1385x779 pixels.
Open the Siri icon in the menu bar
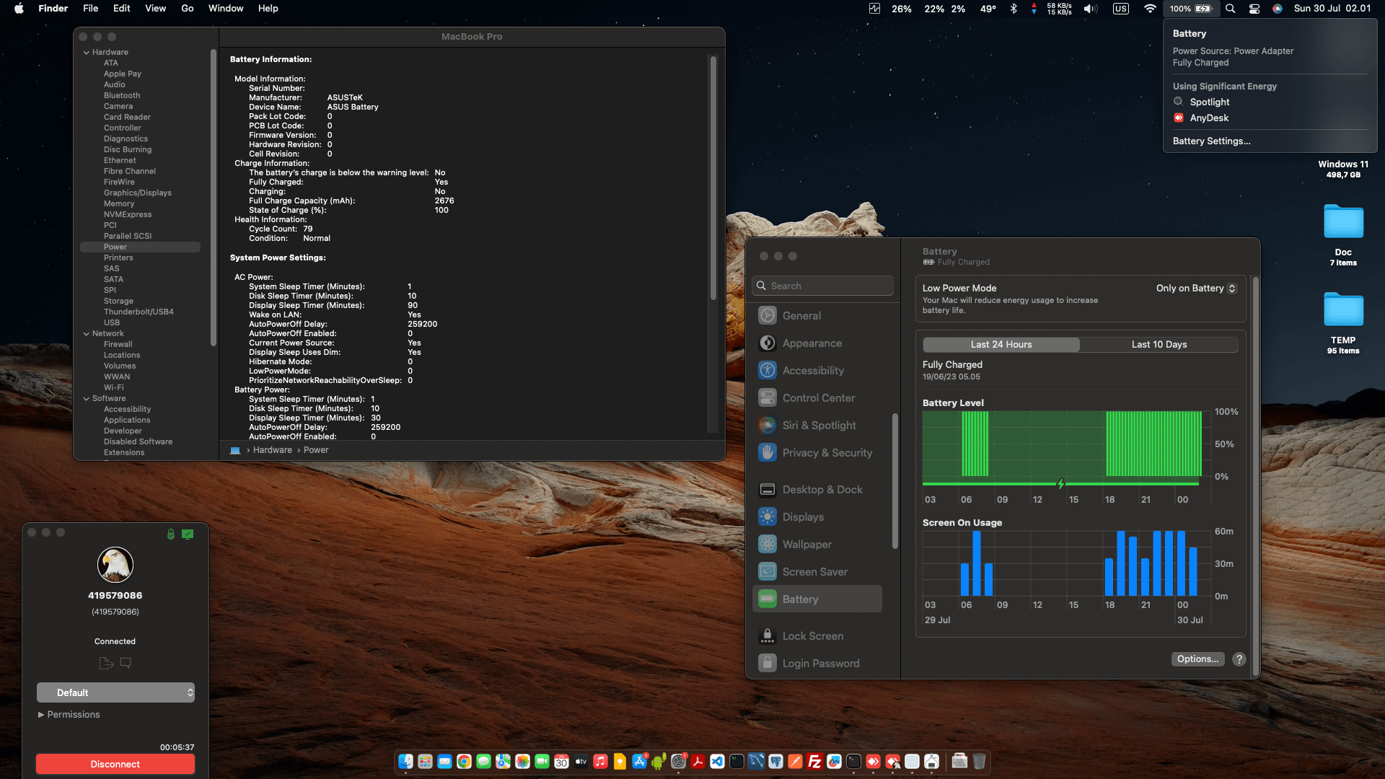coord(1278,9)
